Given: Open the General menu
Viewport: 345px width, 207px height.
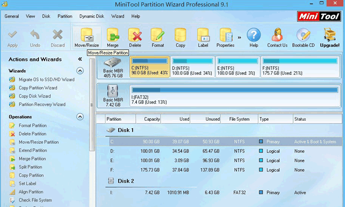Looking at the screenshot, I should tap(12, 16).
